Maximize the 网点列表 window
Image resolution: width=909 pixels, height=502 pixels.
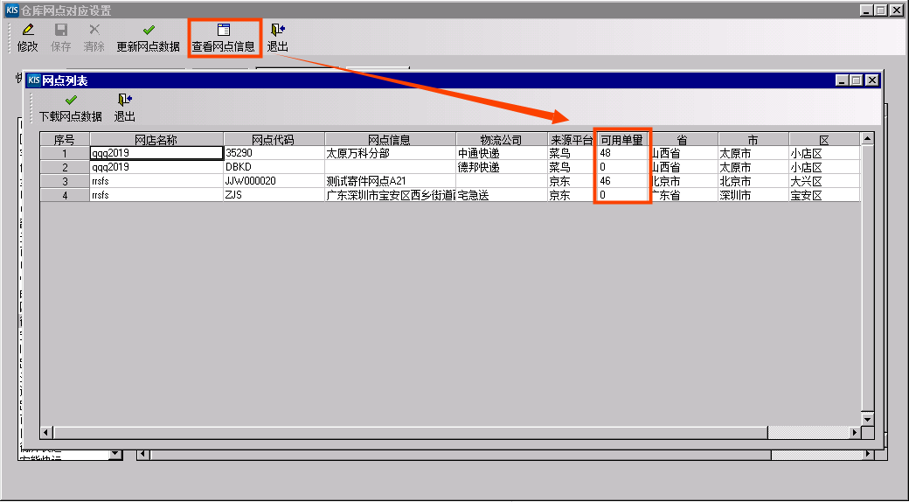point(857,80)
